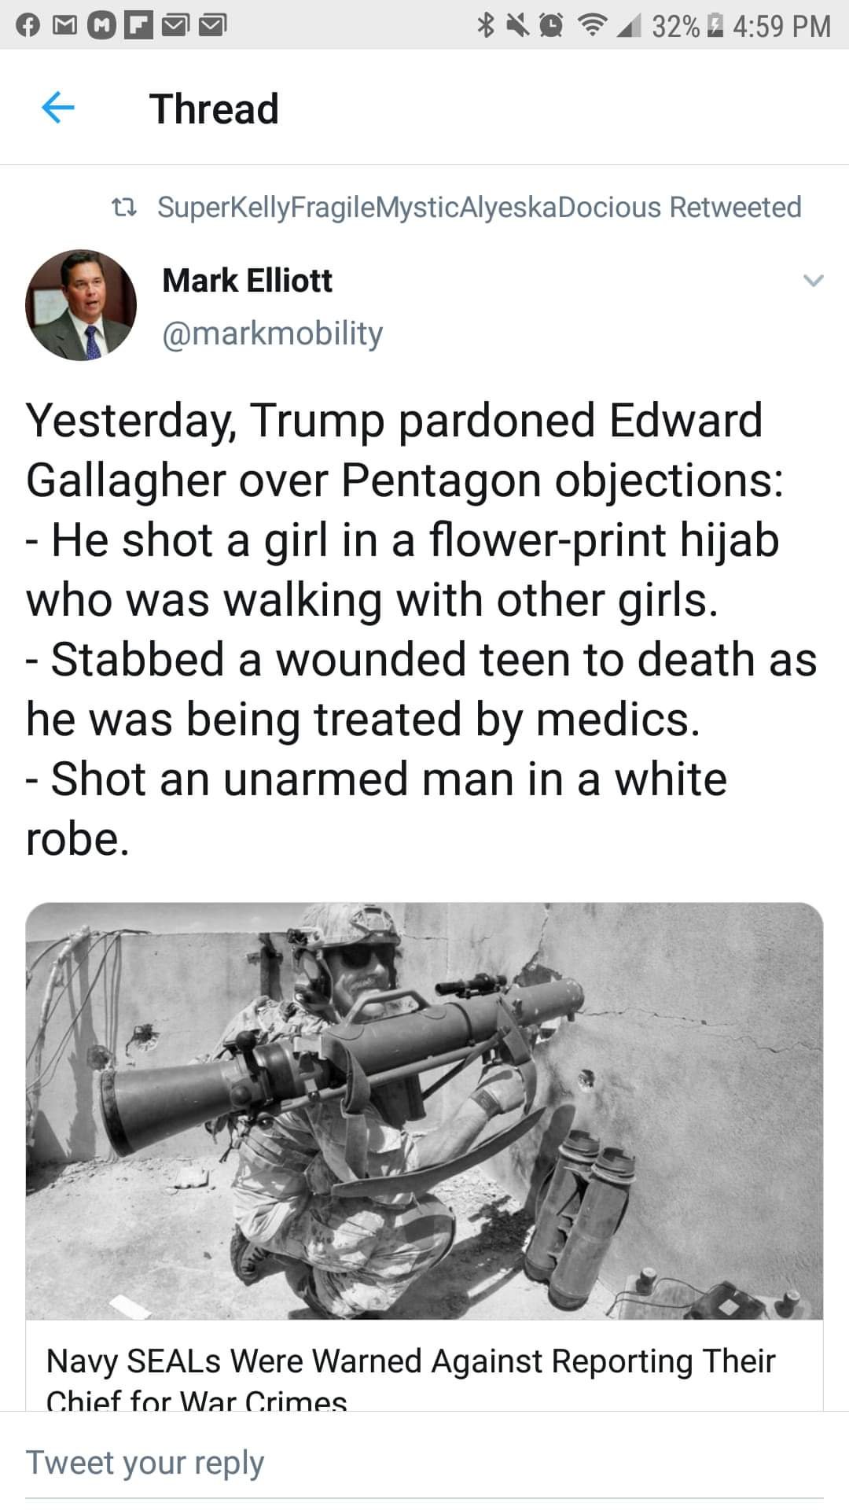Tap the Wi-Fi status icon
The height and width of the screenshot is (1510, 849).
(x=590, y=26)
